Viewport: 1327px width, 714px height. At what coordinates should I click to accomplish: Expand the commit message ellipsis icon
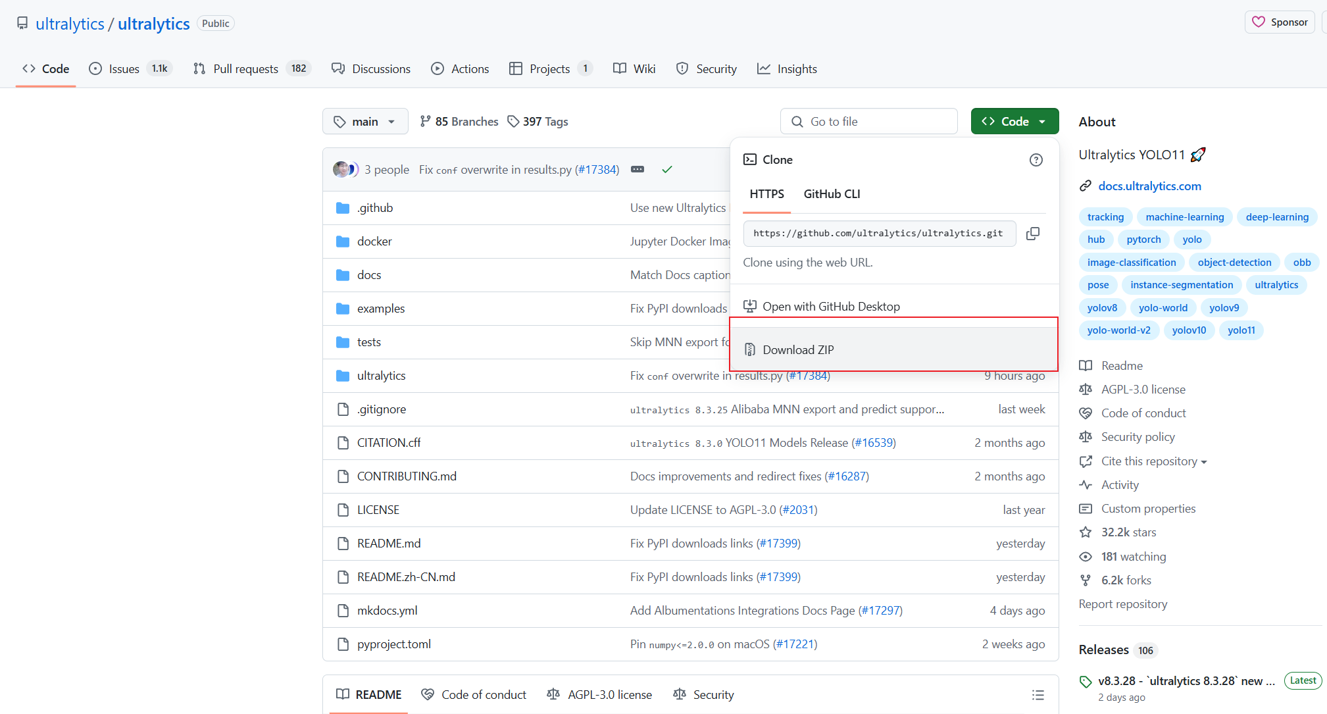[637, 170]
